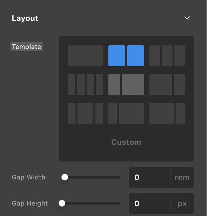Click the Gap Width slider track
Viewport: 207px width, 216px height.
point(94,177)
